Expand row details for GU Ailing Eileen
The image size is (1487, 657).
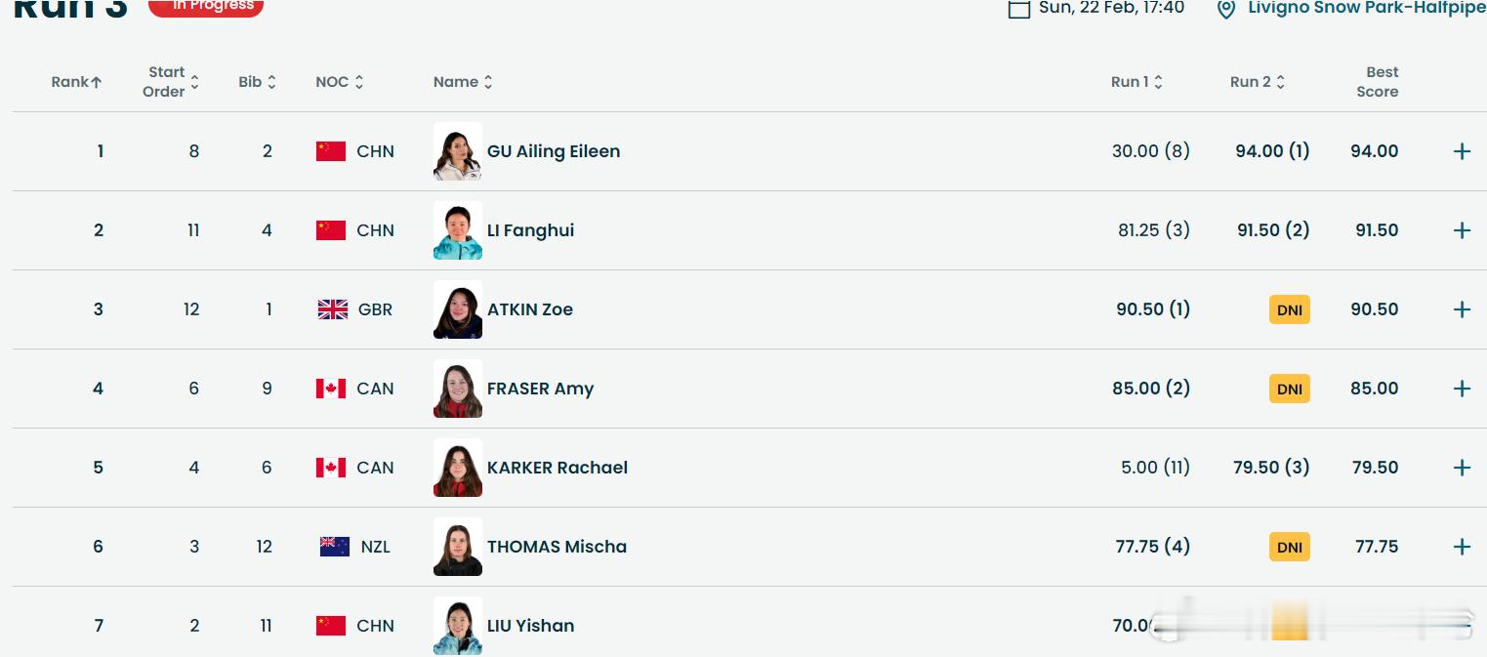click(x=1462, y=151)
